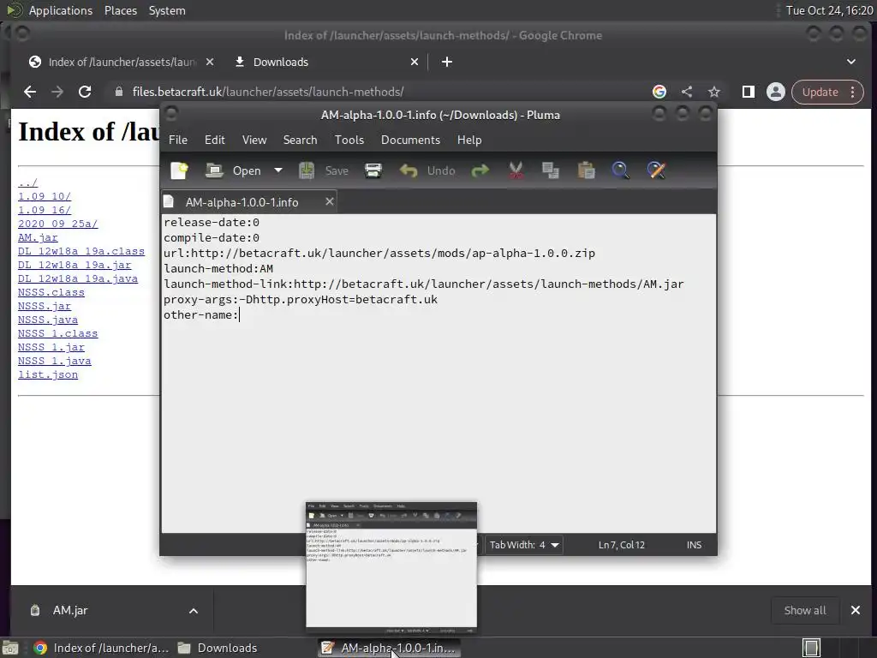The image size is (877, 658).
Task: Click the Cut scissors icon in Pluma
Action: pyautogui.click(x=516, y=170)
